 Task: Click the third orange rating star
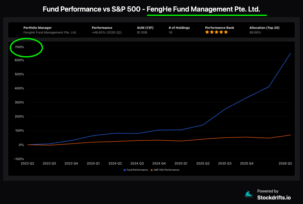click(216, 32)
